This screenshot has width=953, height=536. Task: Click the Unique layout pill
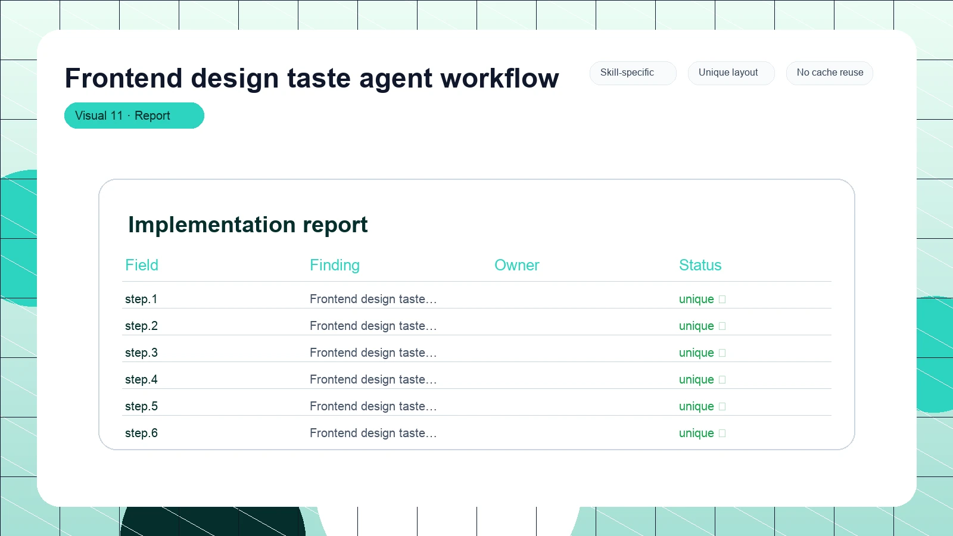[x=731, y=73]
